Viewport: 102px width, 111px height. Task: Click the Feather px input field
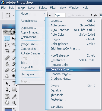click(60, 15)
